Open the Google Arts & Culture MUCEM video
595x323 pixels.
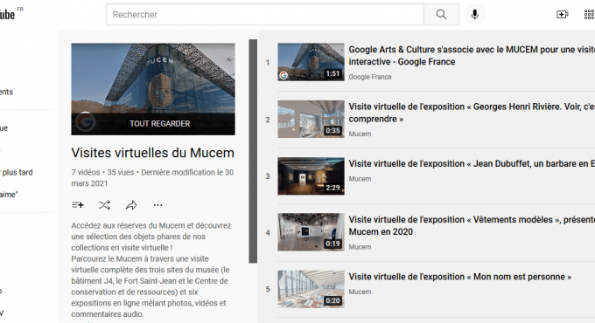(472, 56)
